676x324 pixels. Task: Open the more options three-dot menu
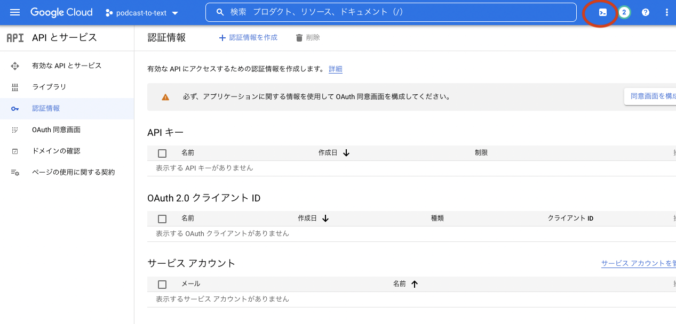coord(666,12)
